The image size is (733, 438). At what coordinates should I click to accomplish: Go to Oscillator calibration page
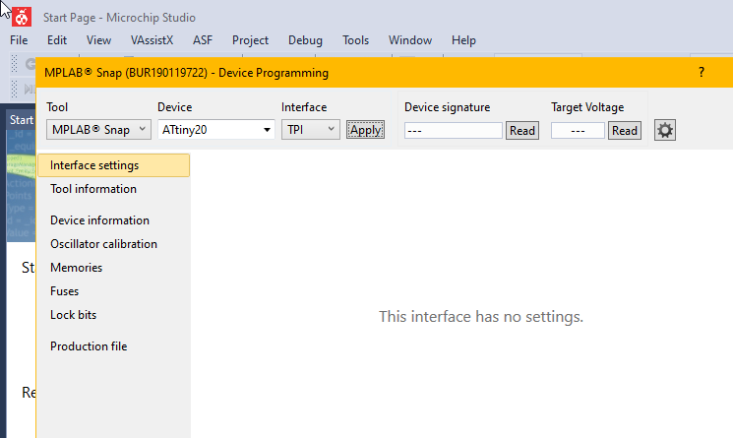coord(103,244)
